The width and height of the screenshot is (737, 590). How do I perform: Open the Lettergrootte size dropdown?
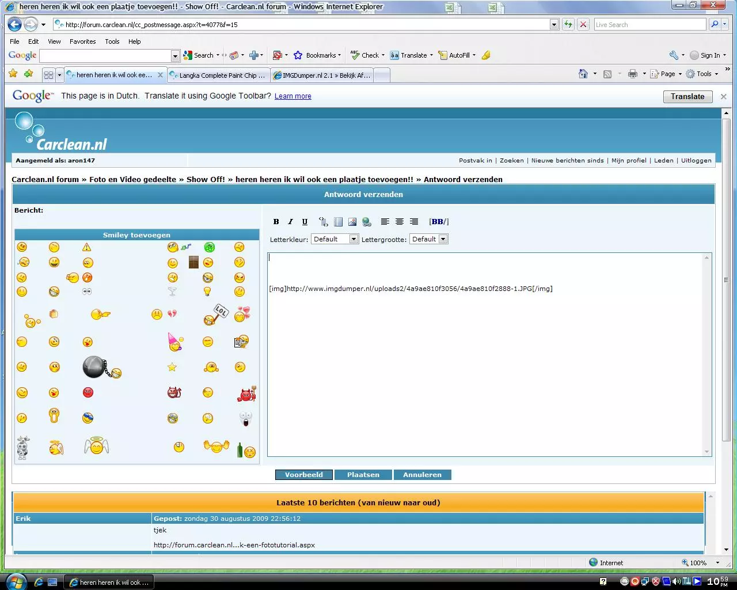coord(429,239)
